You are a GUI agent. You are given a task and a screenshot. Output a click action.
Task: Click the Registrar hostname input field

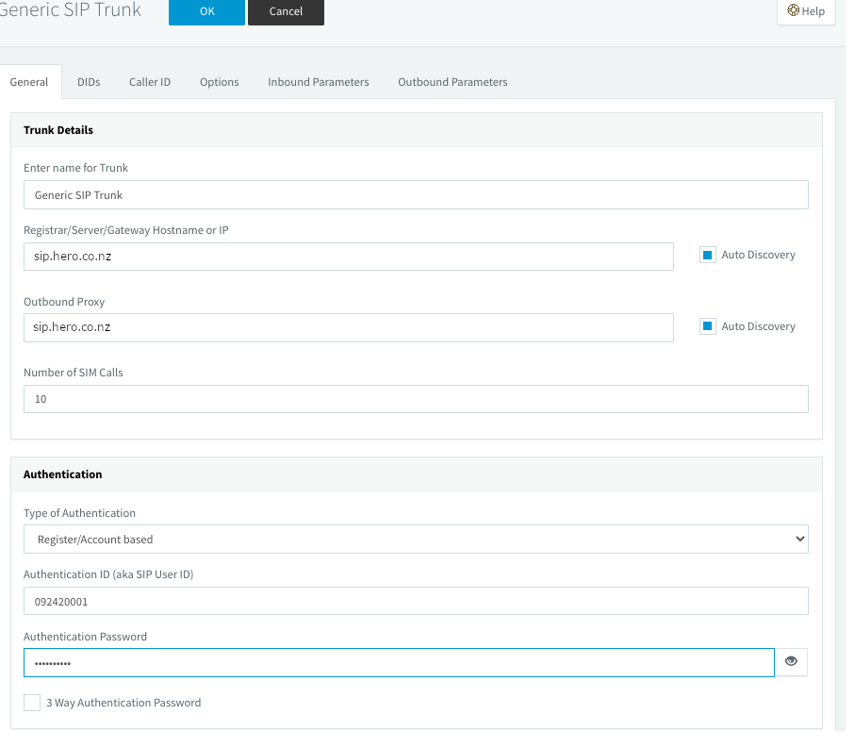(x=348, y=257)
